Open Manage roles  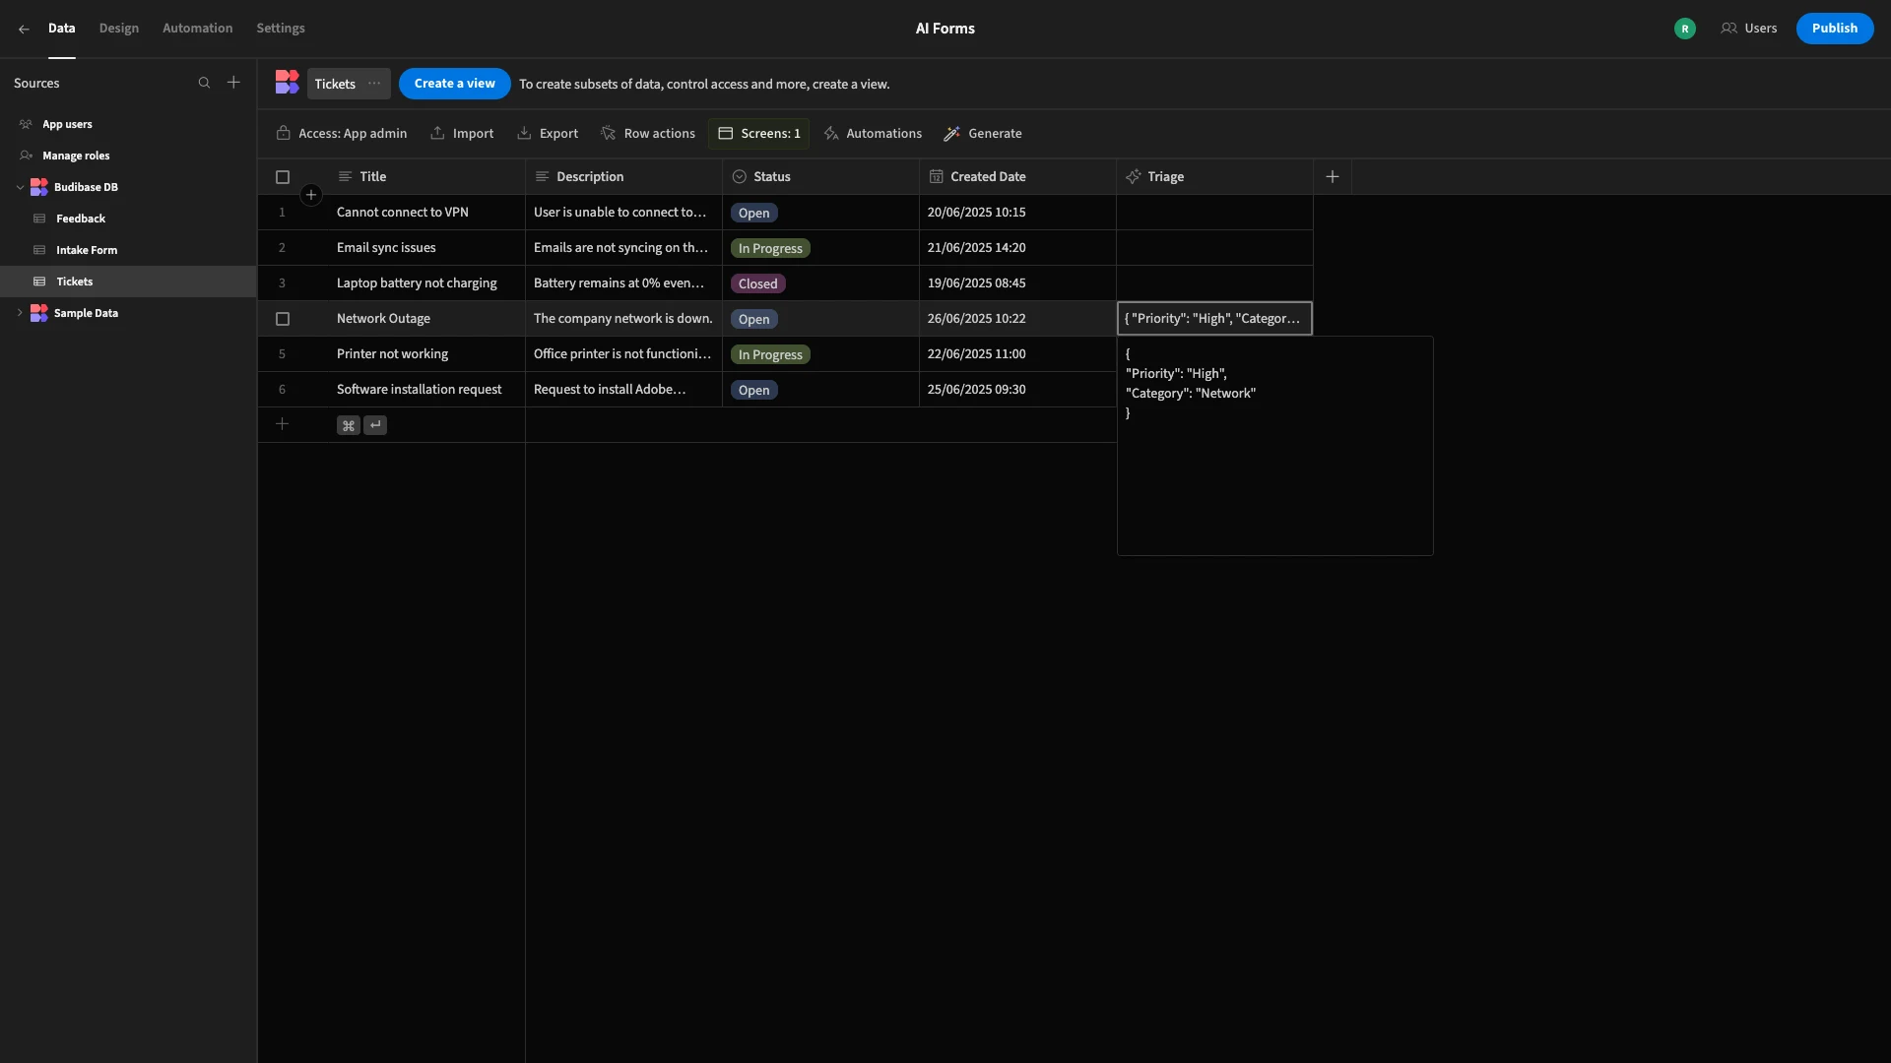tap(128, 156)
